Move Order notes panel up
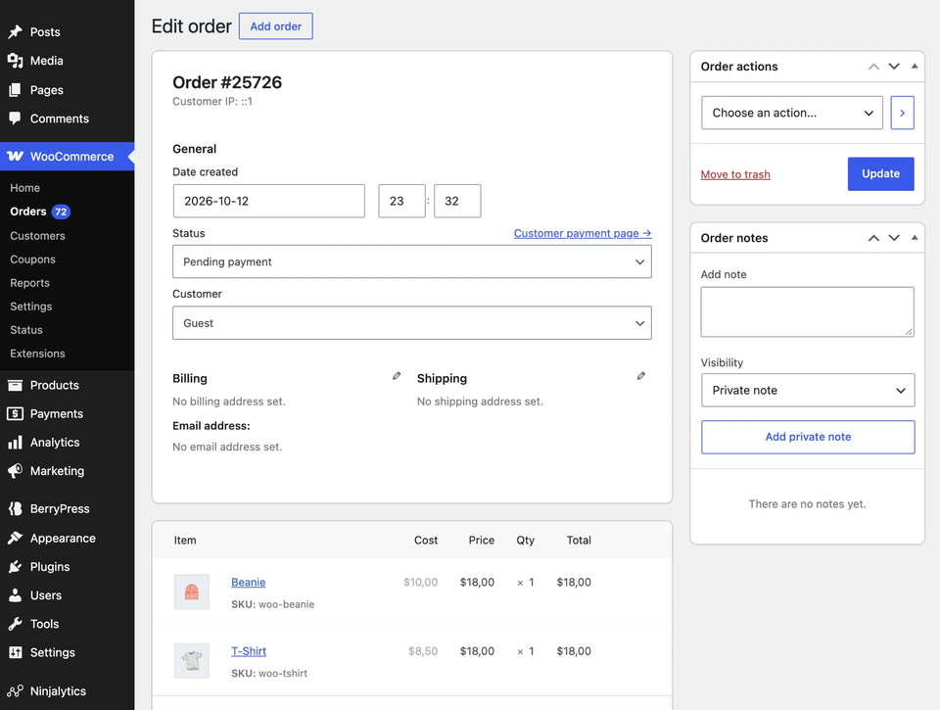Viewport: 940px width, 710px height. tap(873, 238)
